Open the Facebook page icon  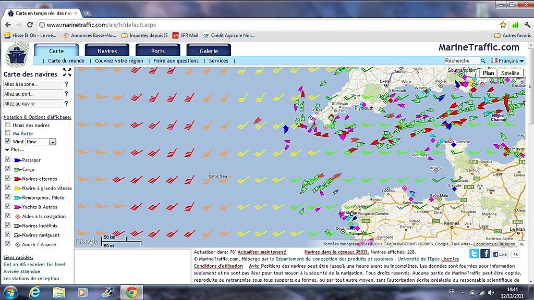click(485, 254)
